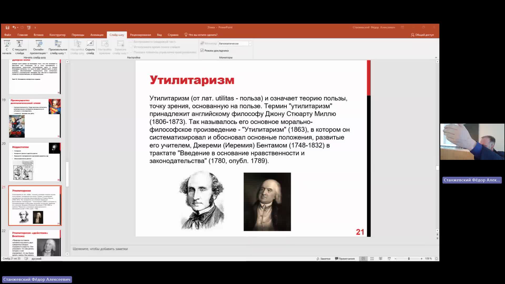This screenshot has height=284, width=505.
Task: Open the undo history dropdown arrow
Action: [18, 27]
